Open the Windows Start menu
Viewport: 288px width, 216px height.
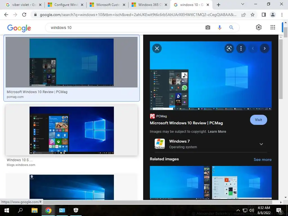coord(7,210)
